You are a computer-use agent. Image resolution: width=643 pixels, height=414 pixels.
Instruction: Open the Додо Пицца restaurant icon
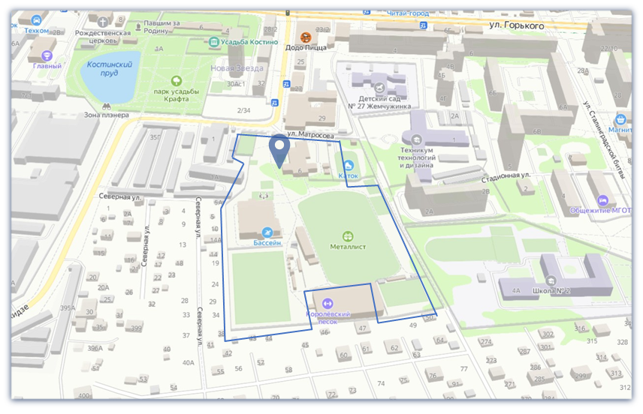(x=306, y=37)
